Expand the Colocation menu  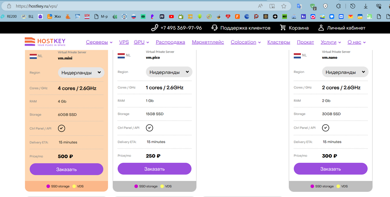[246, 42]
